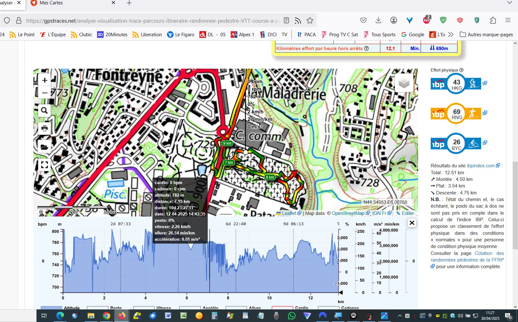Click the help icon beside Kilomètres effort
The width and height of the screenshot is (518, 322).
(x=366, y=49)
